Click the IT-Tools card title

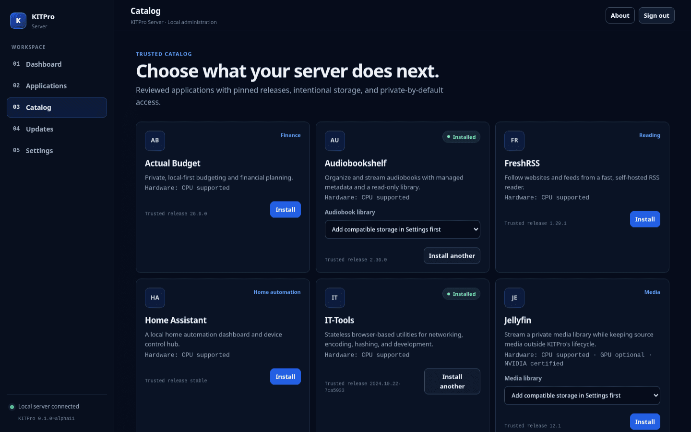339,320
